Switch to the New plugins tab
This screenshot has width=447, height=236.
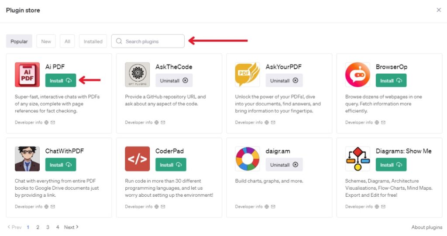tap(46, 41)
